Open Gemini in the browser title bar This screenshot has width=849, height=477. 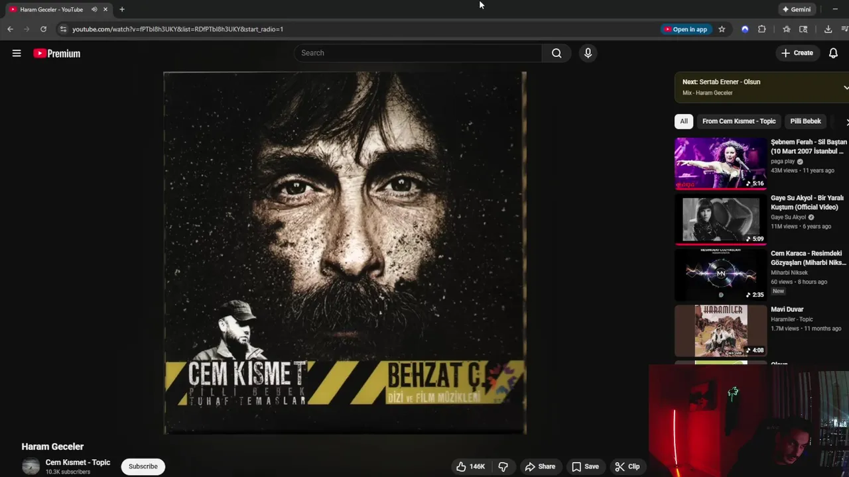(x=797, y=9)
